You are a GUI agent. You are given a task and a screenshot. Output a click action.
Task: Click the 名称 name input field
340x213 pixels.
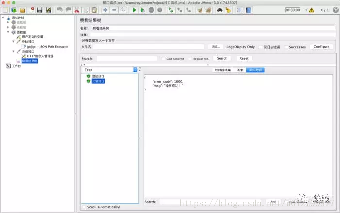(x=213, y=28)
